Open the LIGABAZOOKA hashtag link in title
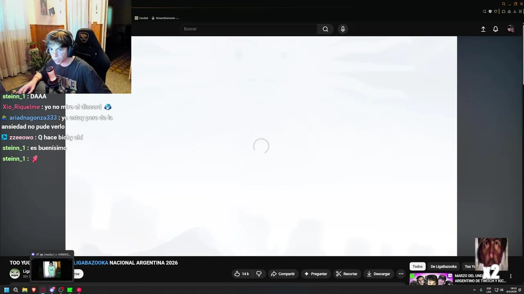Image resolution: width=524 pixels, height=294 pixels. pos(91,263)
